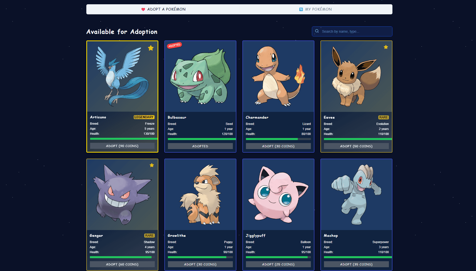This screenshot has width=476, height=271.
Task: Click the Growlithe name text
Action: [x=177, y=236]
